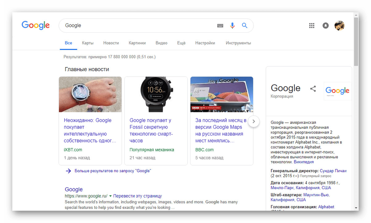Image resolution: width=371 pixels, height=223 pixels.
Task: Click the 'iXBT.com' source label
Action: click(73, 150)
